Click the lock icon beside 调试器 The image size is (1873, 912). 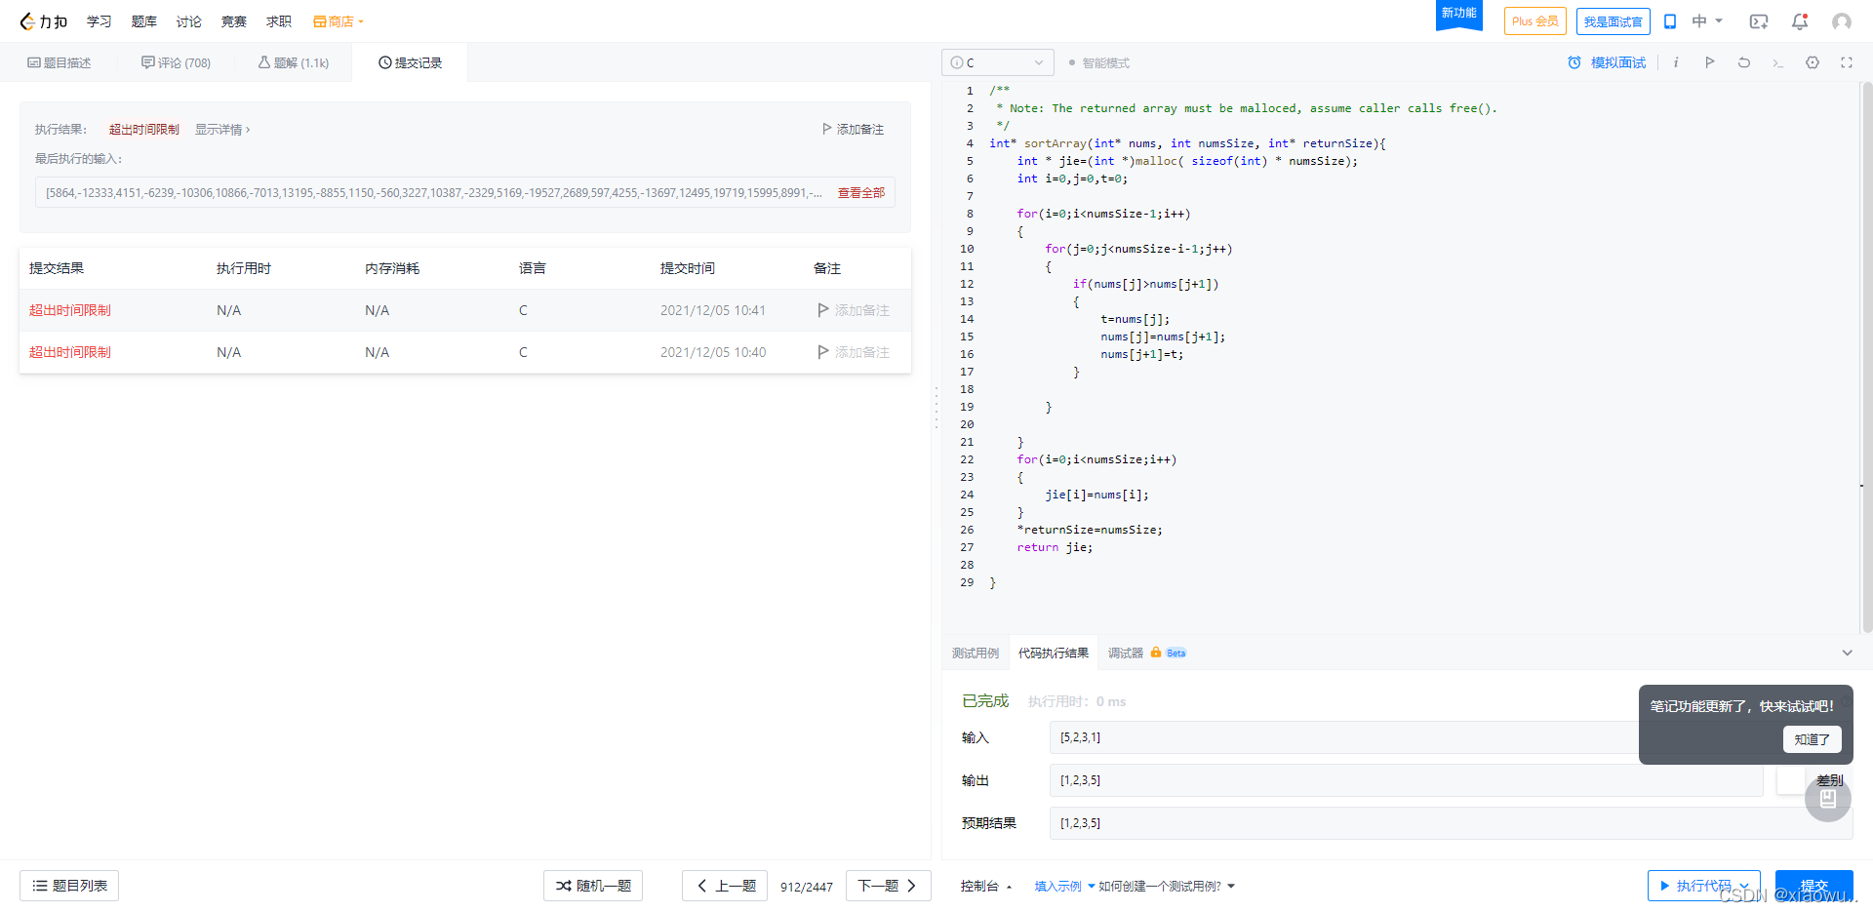pos(1156,653)
